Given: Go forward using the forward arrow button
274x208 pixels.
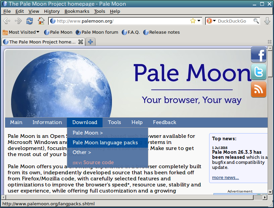Looking at the screenshot, I should tap(18, 21).
